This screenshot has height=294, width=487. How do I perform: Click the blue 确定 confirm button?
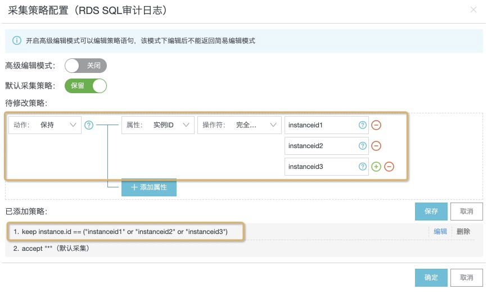[431, 278]
